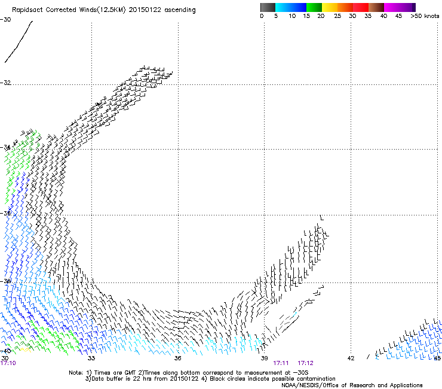Click the longitude label 42

click(351, 358)
